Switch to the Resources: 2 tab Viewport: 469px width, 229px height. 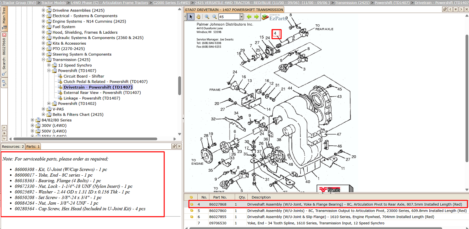[13, 146]
